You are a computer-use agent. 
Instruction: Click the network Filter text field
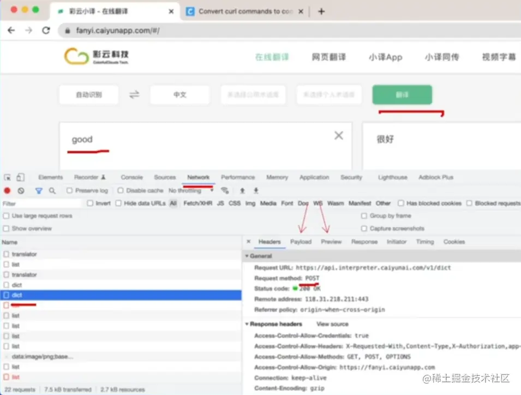click(41, 204)
